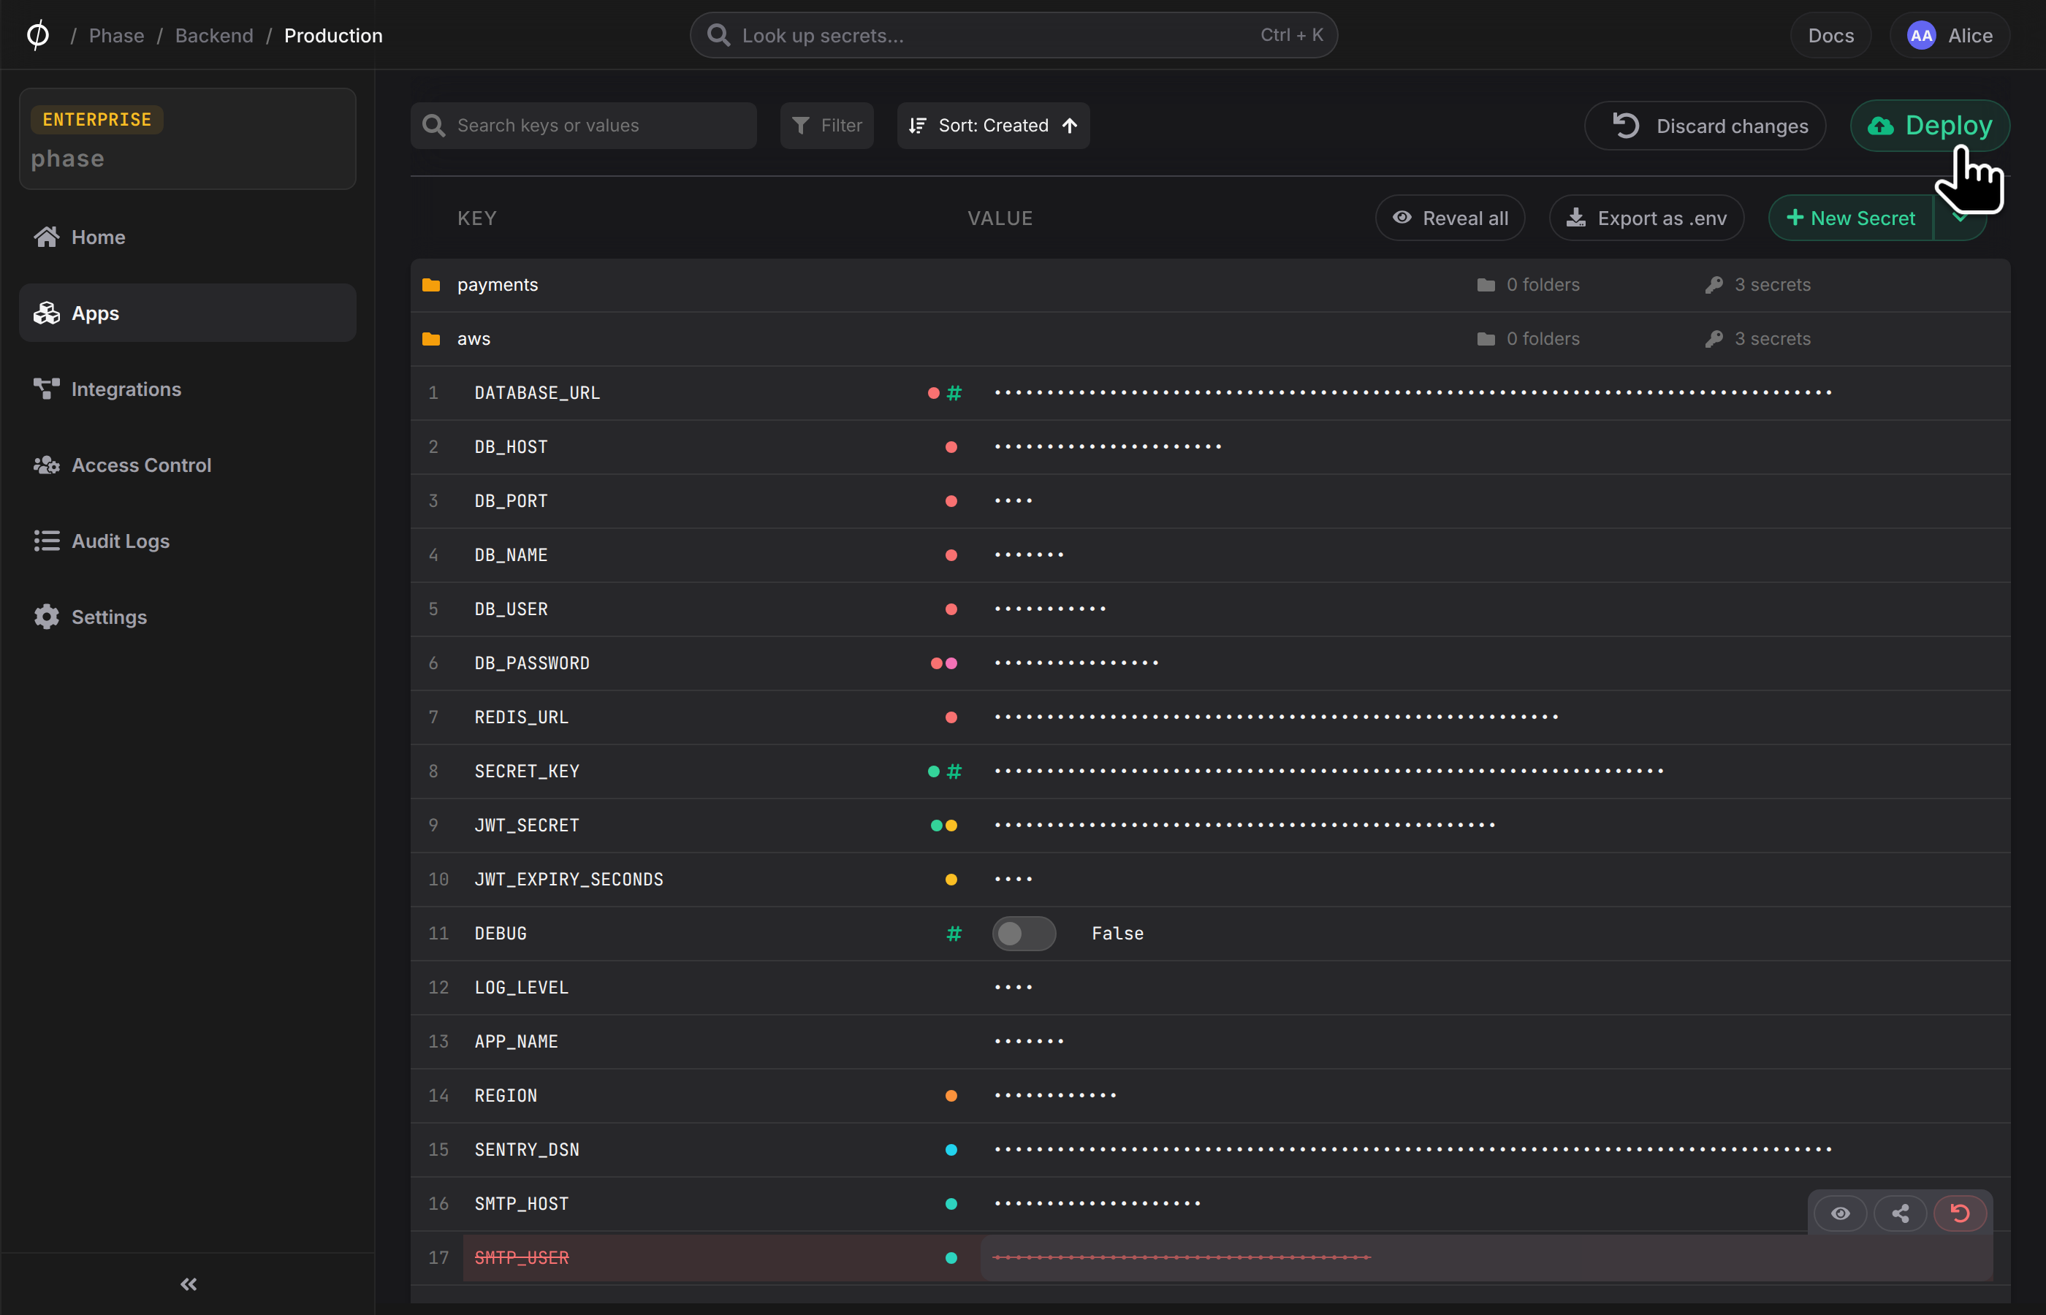Screen dimensions: 2046x1315
Task: Click the REDIS_URL masked value
Action: pos(1276,717)
